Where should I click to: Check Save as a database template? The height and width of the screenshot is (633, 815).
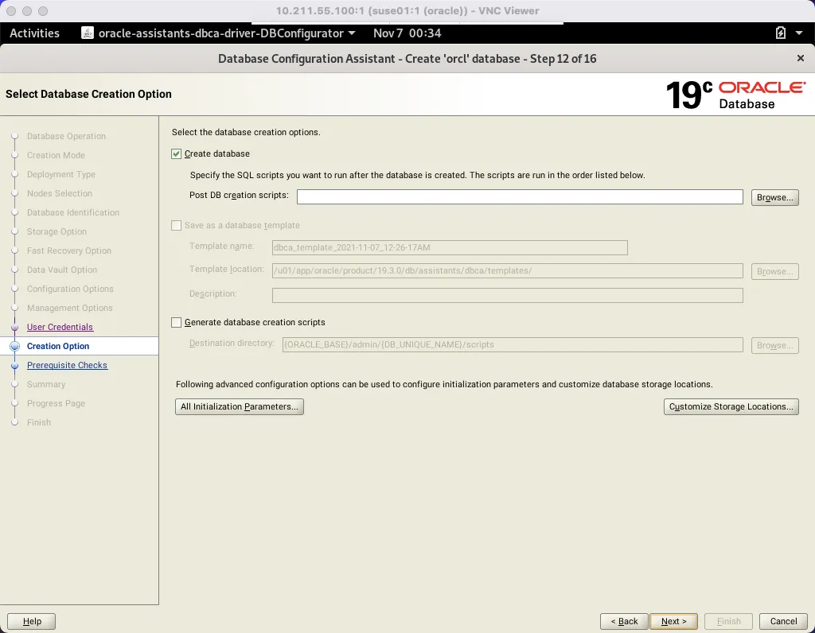click(x=176, y=225)
